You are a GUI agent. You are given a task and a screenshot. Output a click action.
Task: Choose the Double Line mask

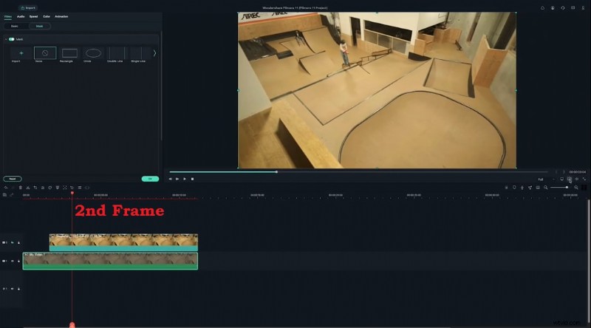pyautogui.click(x=116, y=53)
